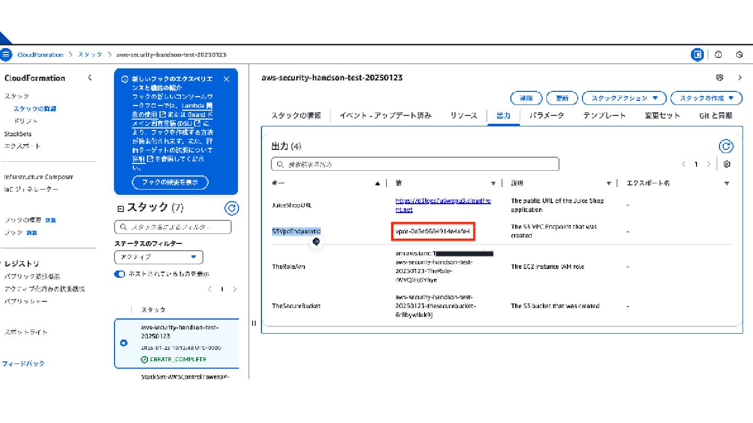Focus the stack name filter field
Viewport: 753px width, 423px height.
[173, 227]
